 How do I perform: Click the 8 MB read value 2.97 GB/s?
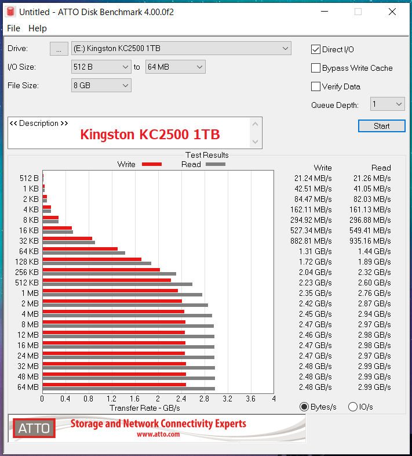374,324
